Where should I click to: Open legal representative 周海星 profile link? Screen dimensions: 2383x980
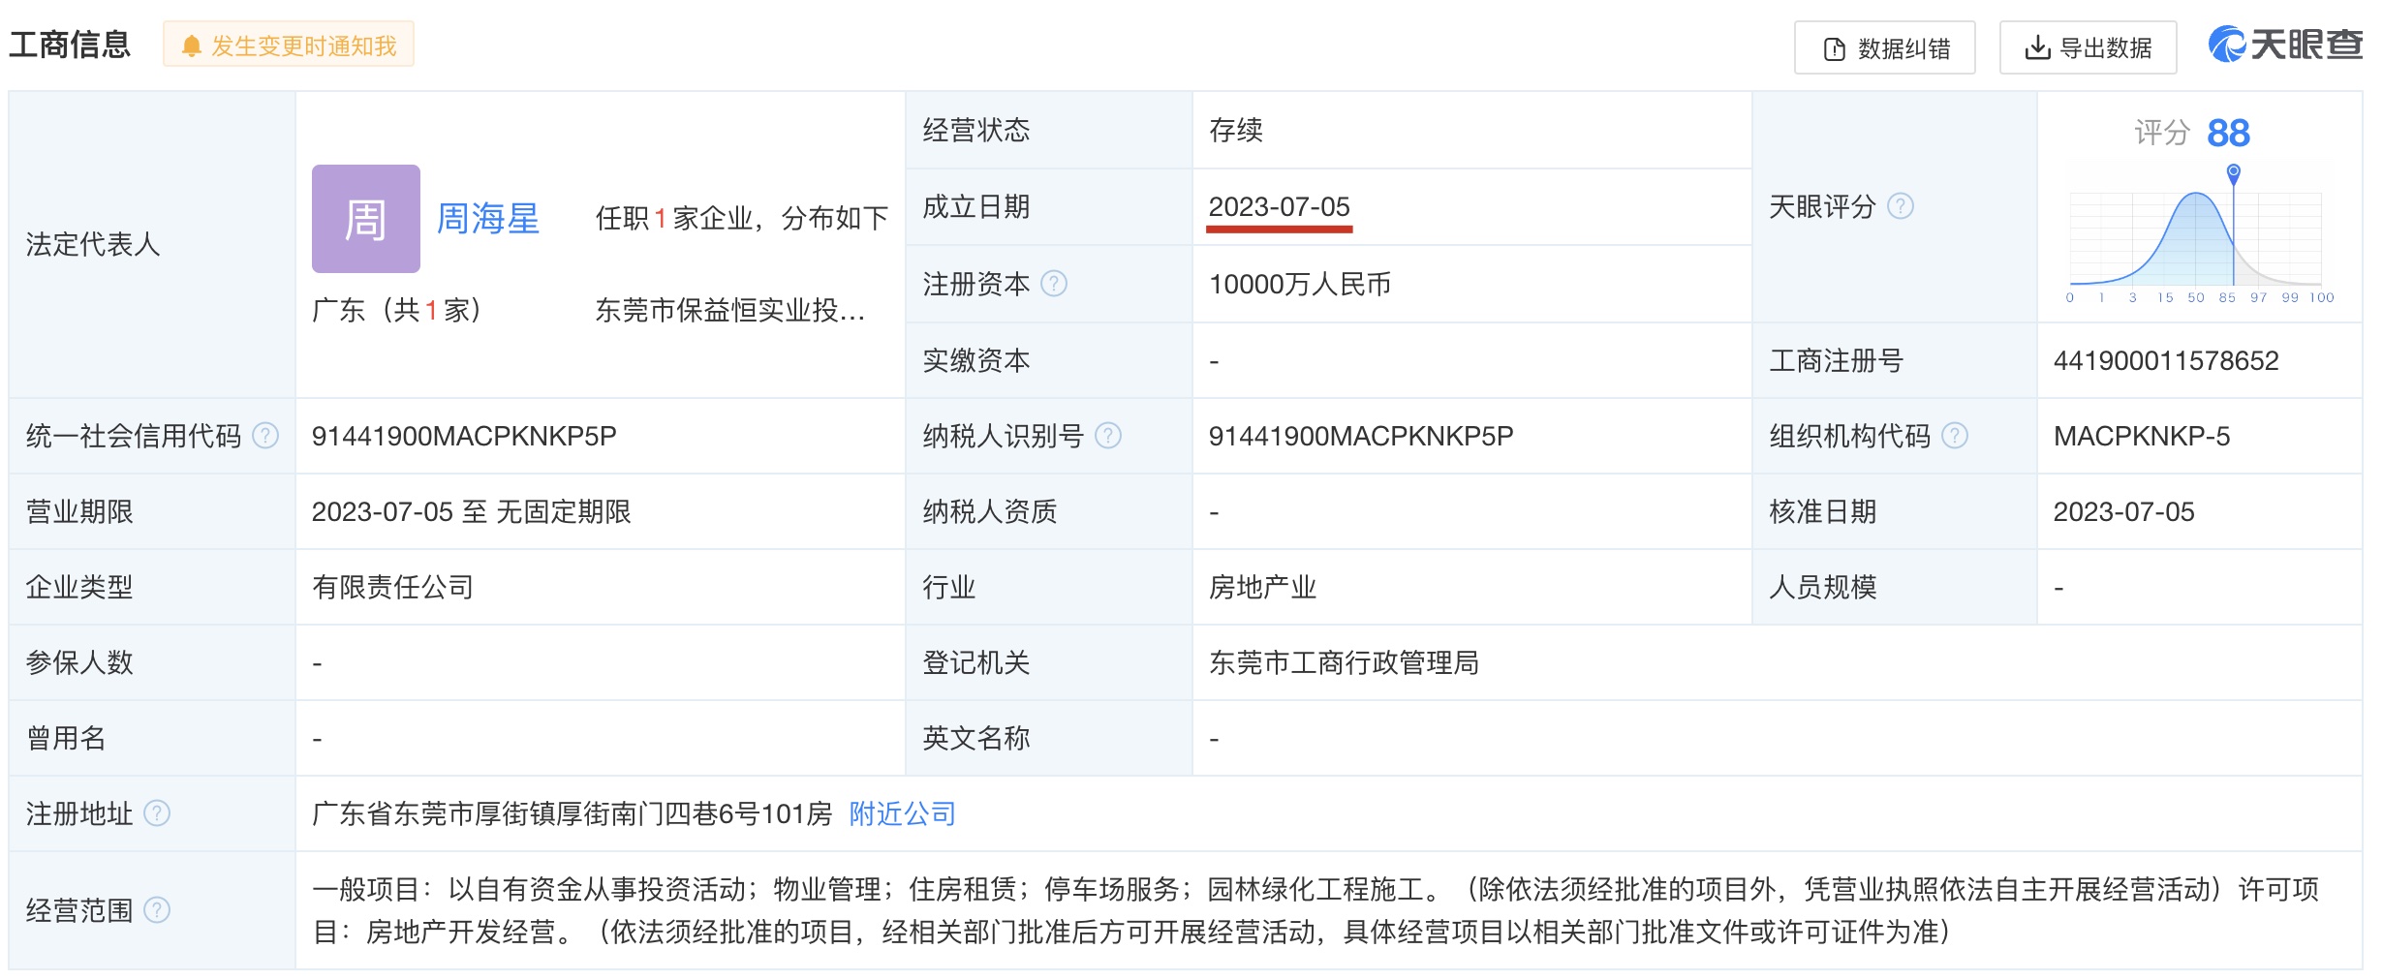[487, 219]
